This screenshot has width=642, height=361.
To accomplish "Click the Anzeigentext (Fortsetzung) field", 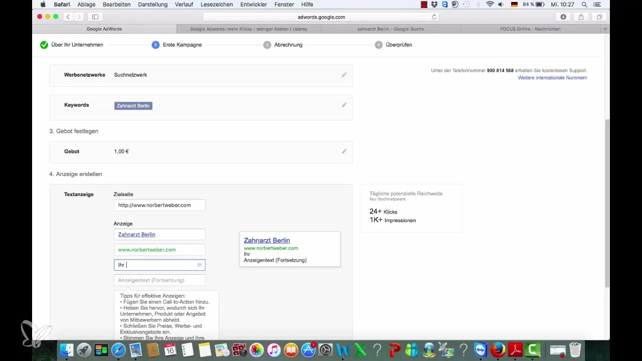I will (159, 280).
